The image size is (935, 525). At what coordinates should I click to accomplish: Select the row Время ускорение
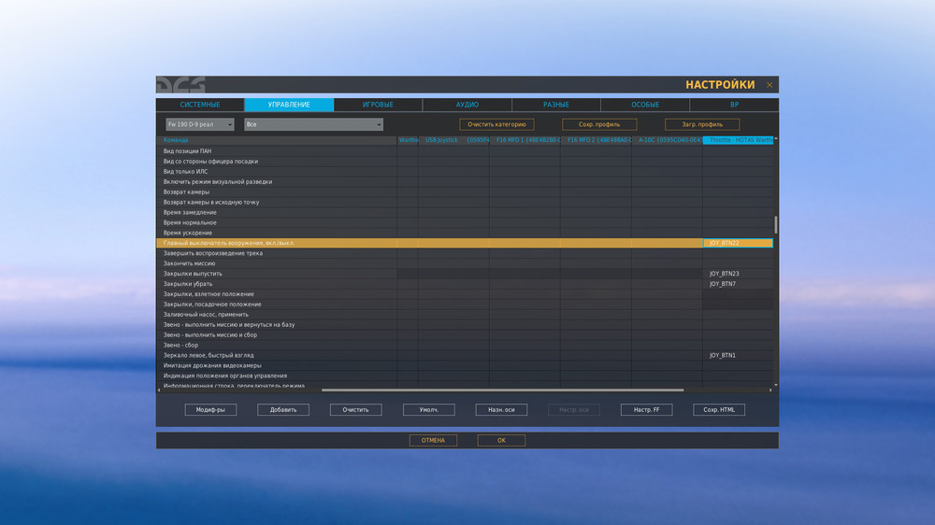tap(465, 233)
